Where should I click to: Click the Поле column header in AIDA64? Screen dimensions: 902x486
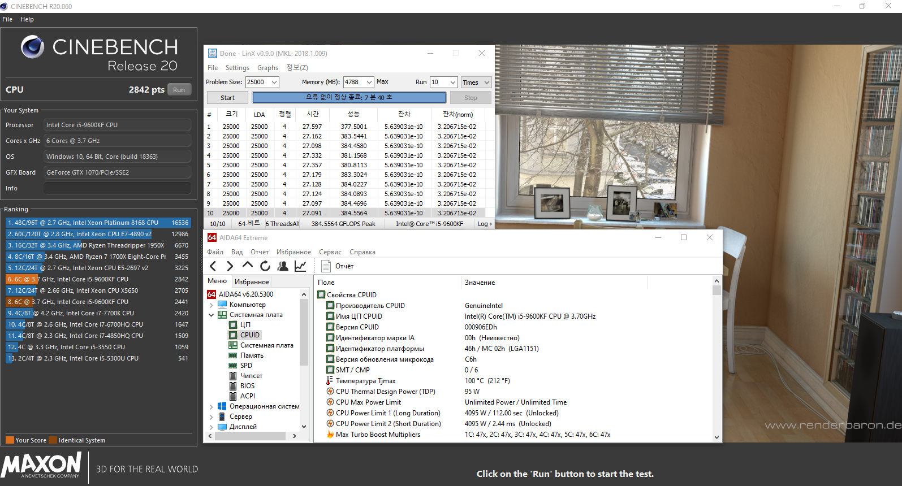(388, 283)
